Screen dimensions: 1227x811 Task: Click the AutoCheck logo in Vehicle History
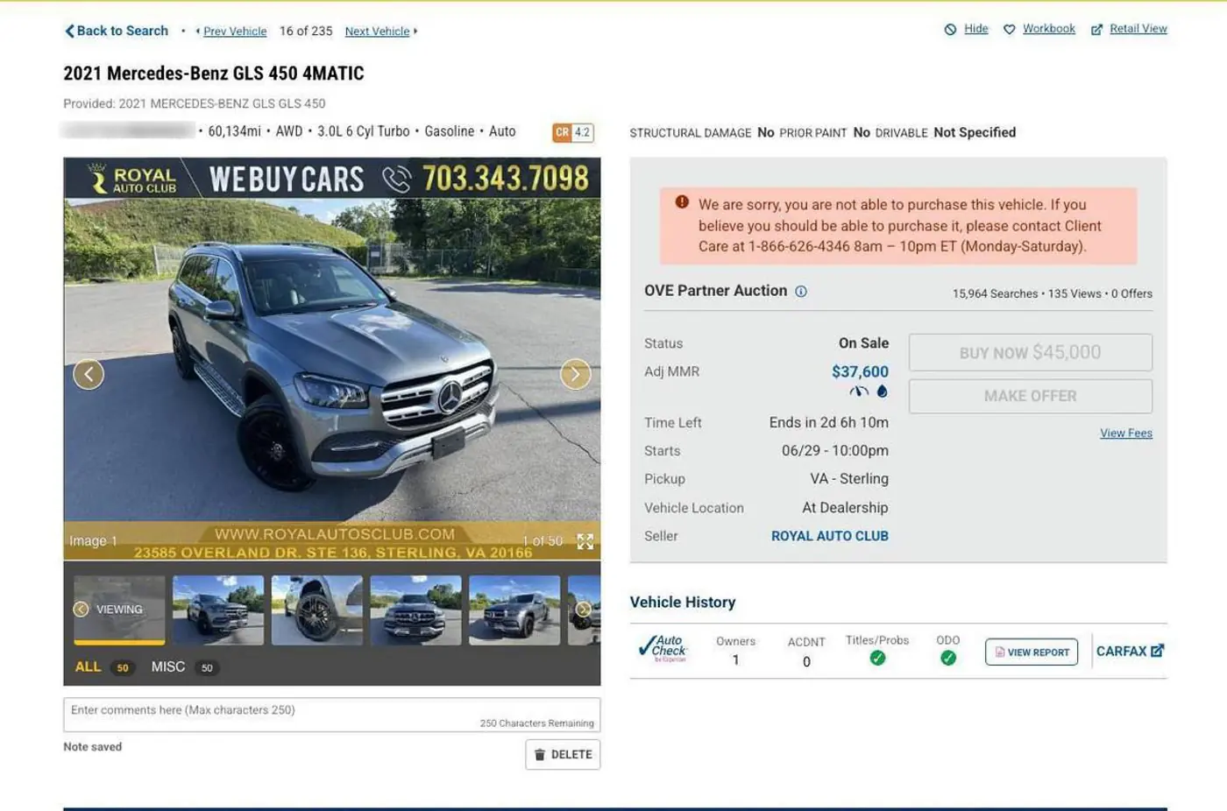(x=663, y=649)
